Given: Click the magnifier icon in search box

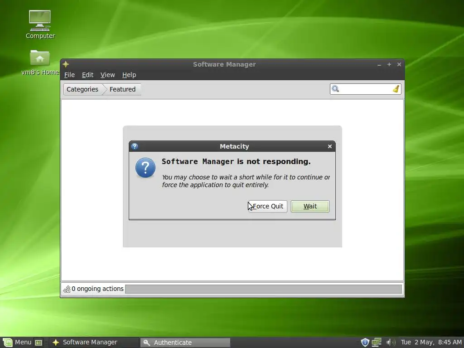Looking at the screenshot, I should coord(335,89).
